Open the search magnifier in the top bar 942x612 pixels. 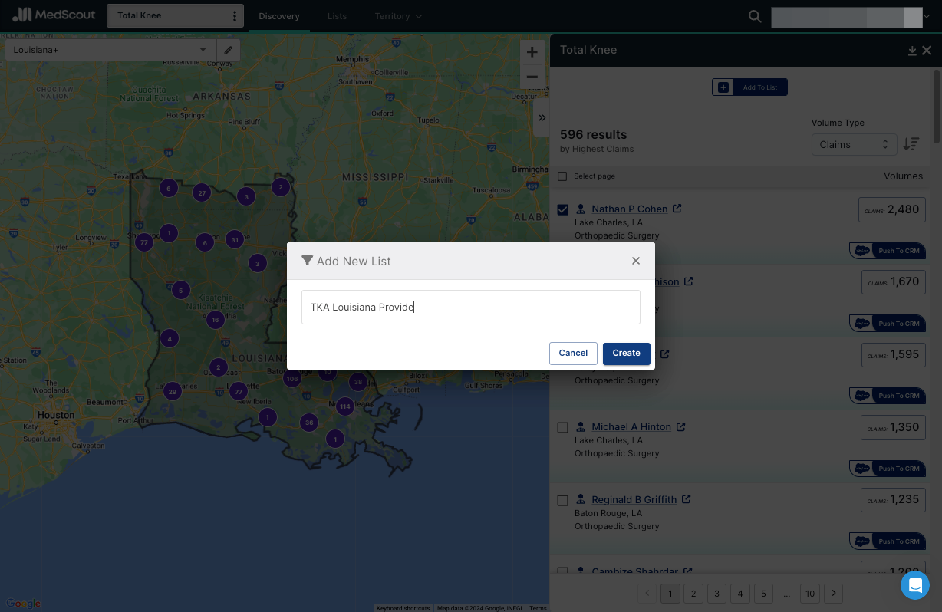(755, 16)
